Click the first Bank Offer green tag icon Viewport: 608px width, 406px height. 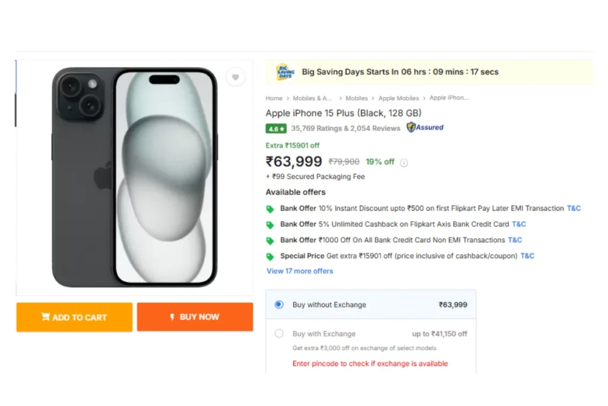point(270,209)
